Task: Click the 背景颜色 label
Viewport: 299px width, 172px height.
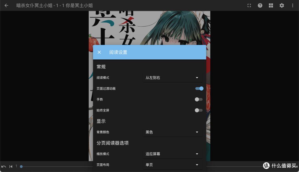Action: (103, 132)
